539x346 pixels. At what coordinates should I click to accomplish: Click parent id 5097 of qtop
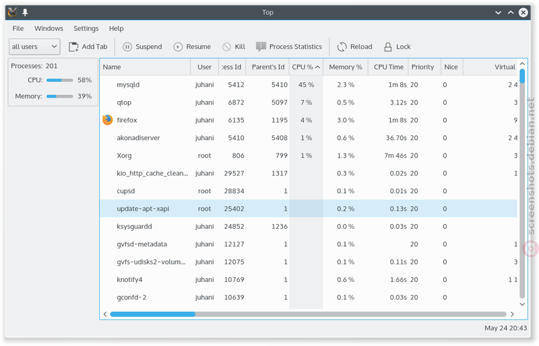(x=280, y=102)
